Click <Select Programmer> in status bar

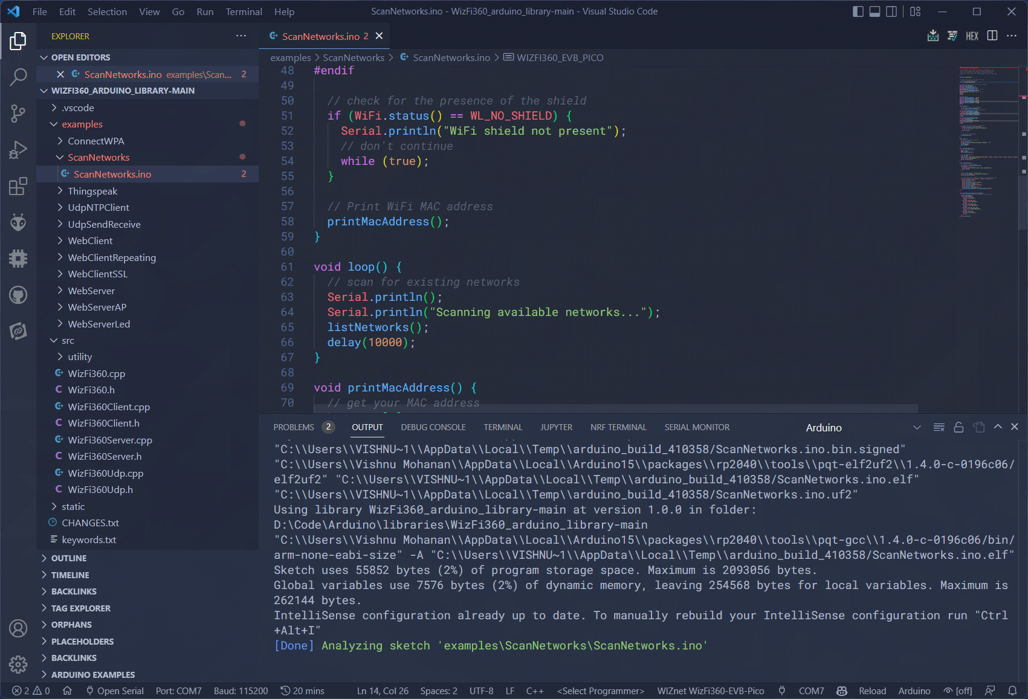[601, 691]
